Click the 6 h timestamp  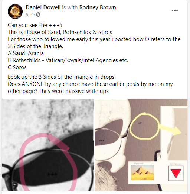(x=29, y=14)
